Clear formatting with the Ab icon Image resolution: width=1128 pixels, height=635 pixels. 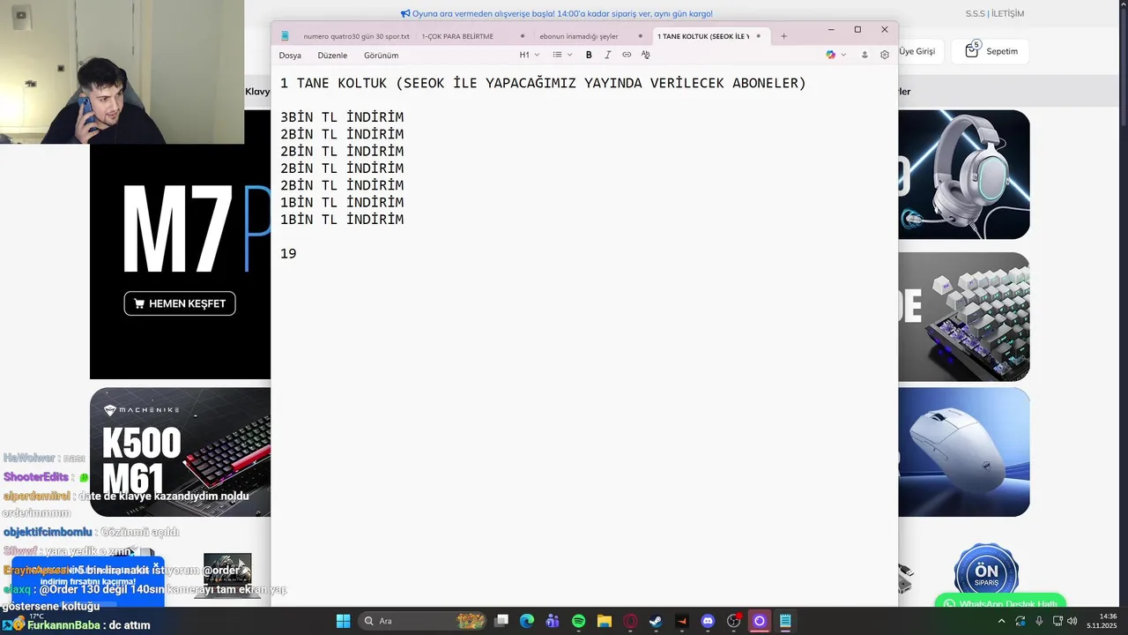point(646,55)
